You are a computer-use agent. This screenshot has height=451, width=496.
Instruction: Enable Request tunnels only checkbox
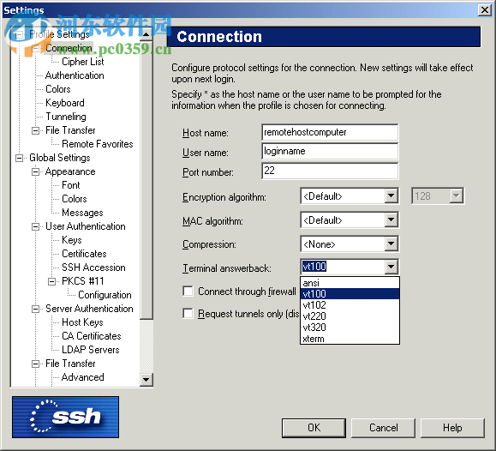[x=188, y=314]
